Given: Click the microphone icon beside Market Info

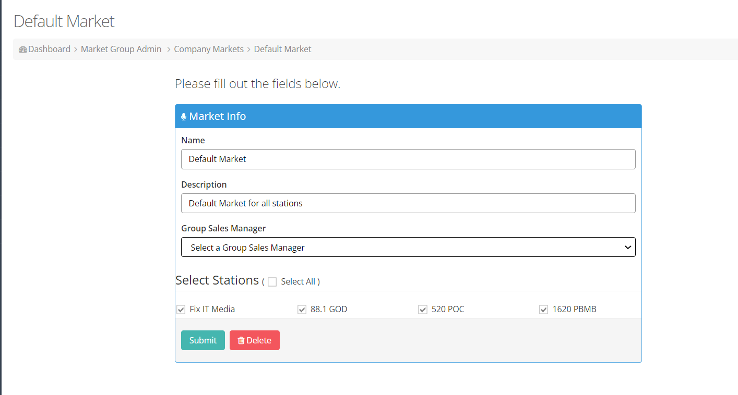Looking at the screenshot, I should (184, 117).
